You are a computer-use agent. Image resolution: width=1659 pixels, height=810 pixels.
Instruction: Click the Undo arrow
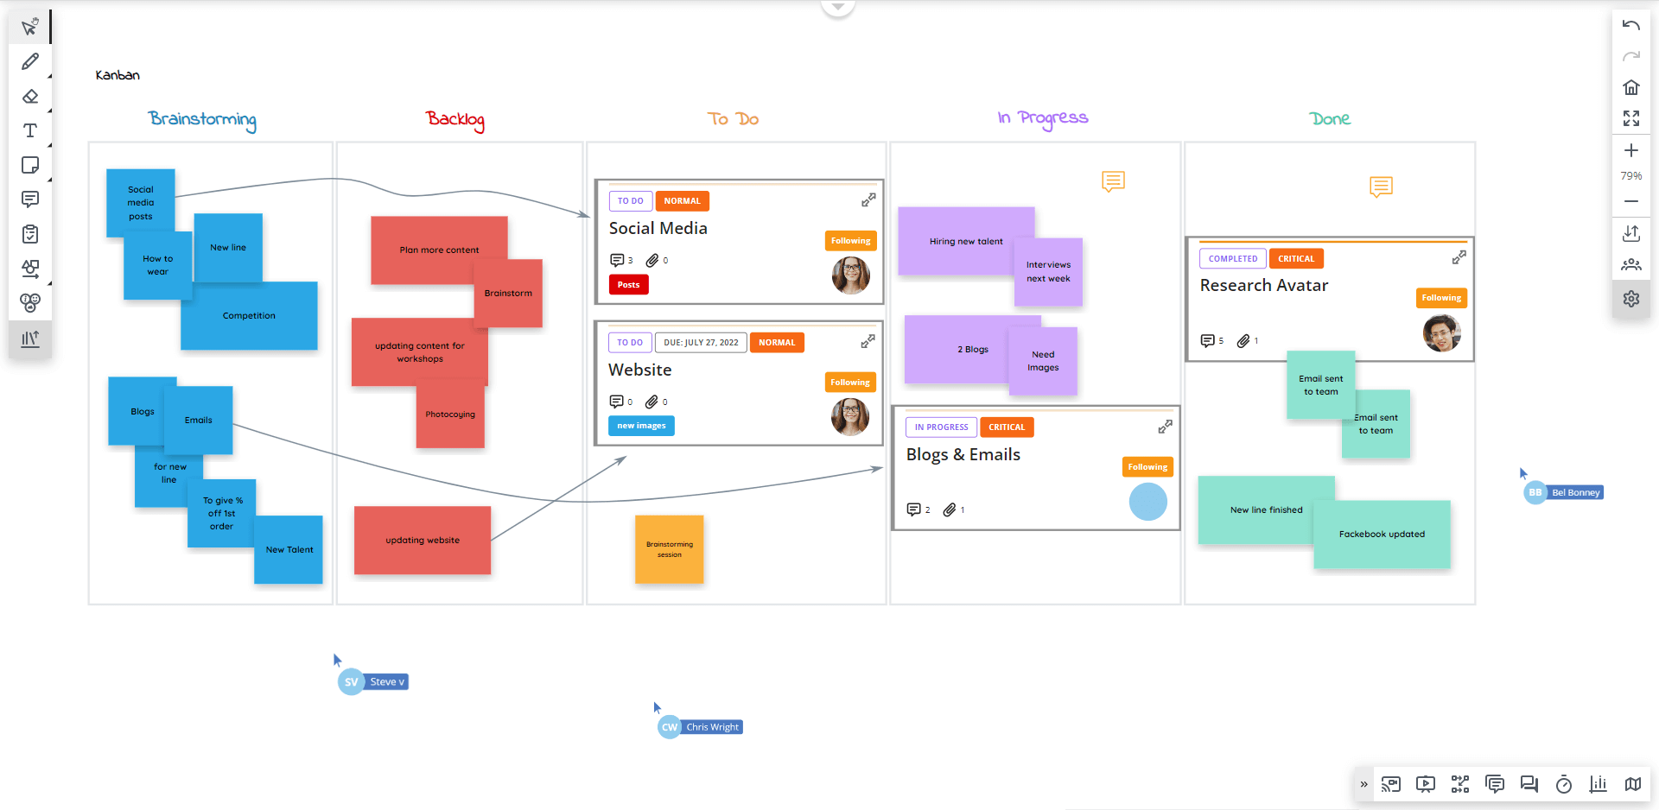[1630, 25]
